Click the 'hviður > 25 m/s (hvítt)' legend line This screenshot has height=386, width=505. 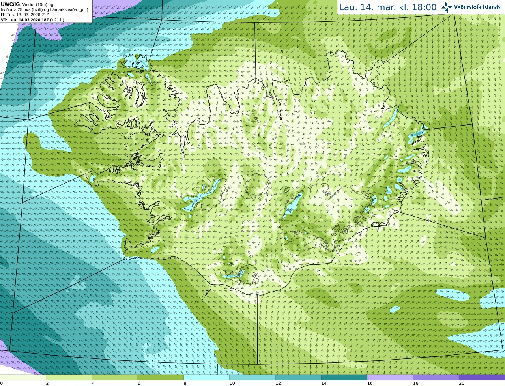tap(45, 9)
